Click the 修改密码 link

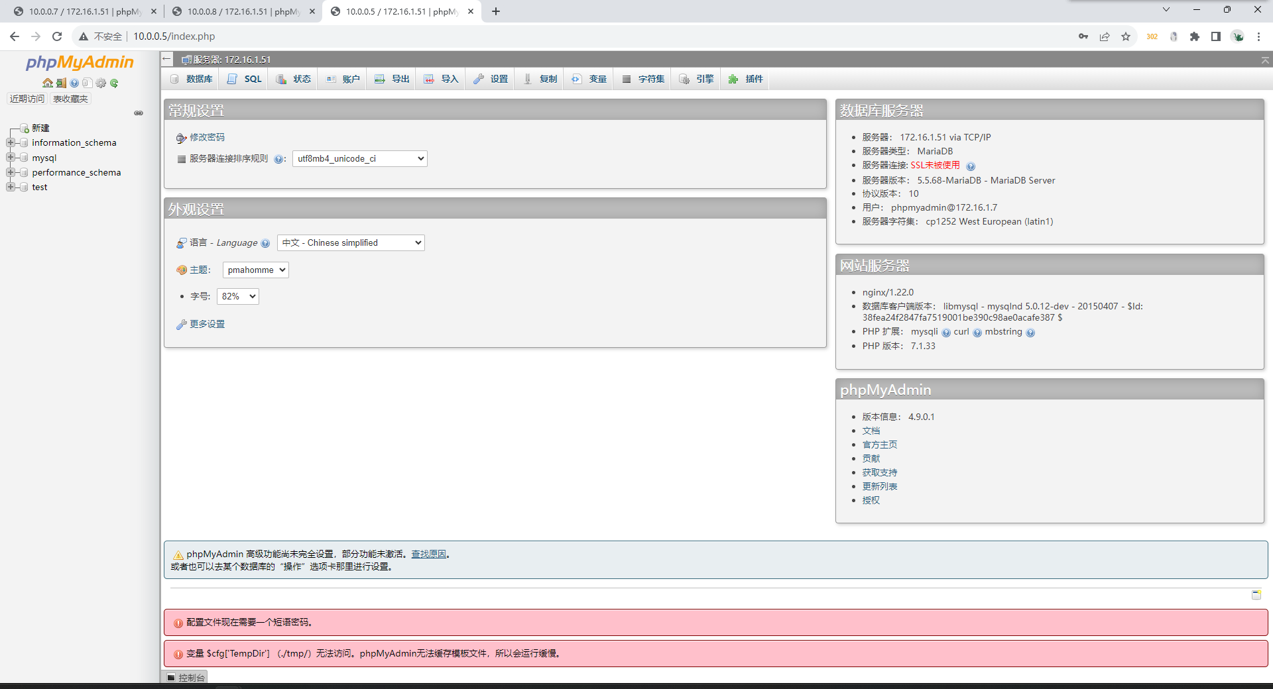click(207, 137)
